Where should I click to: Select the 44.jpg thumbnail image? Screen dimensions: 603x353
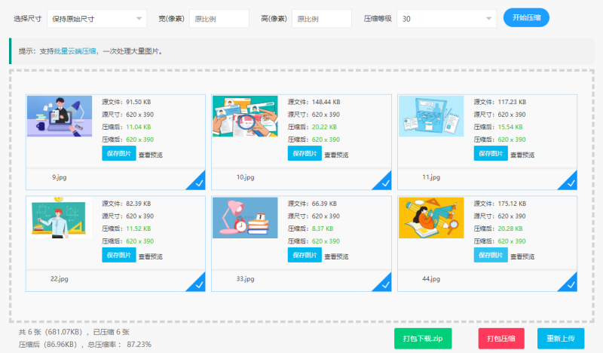(x=431, y=218)
